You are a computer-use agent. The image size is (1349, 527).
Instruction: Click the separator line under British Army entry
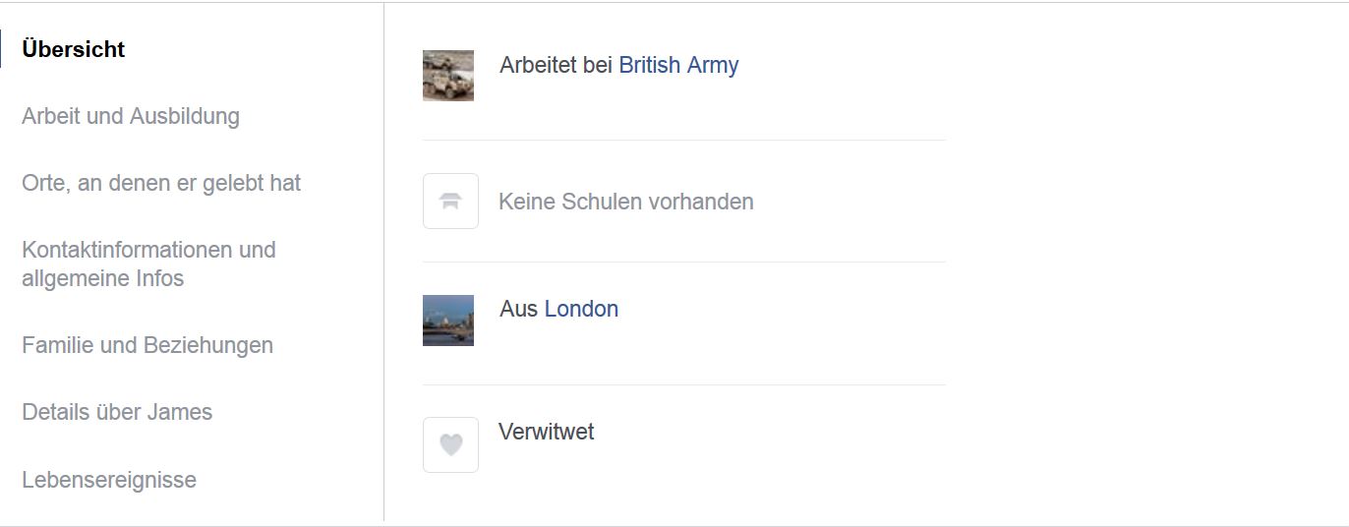click(684, 140)
